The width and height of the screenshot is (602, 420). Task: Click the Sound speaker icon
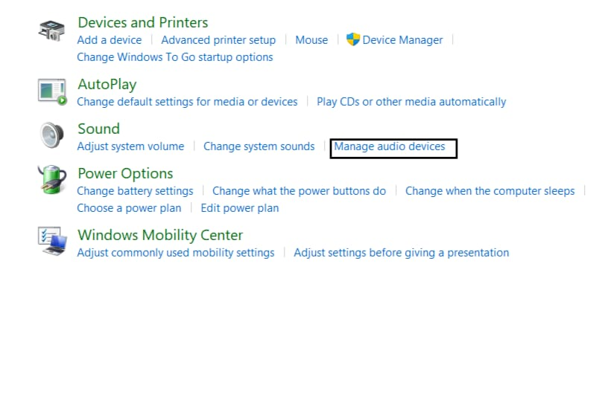(x=52, y=135)
